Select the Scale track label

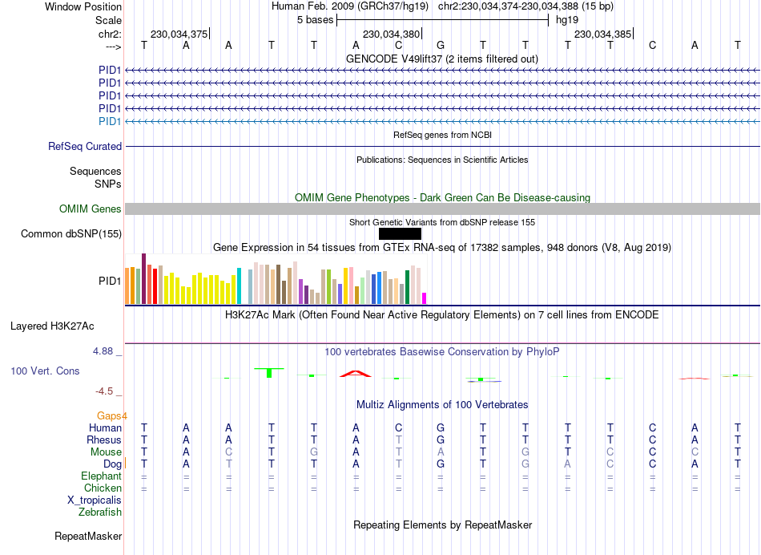click(108, 20)
